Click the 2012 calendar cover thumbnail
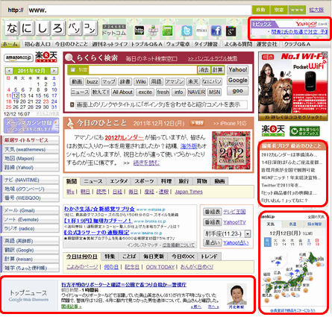332x317 pixels. click(x=231, y=151)
